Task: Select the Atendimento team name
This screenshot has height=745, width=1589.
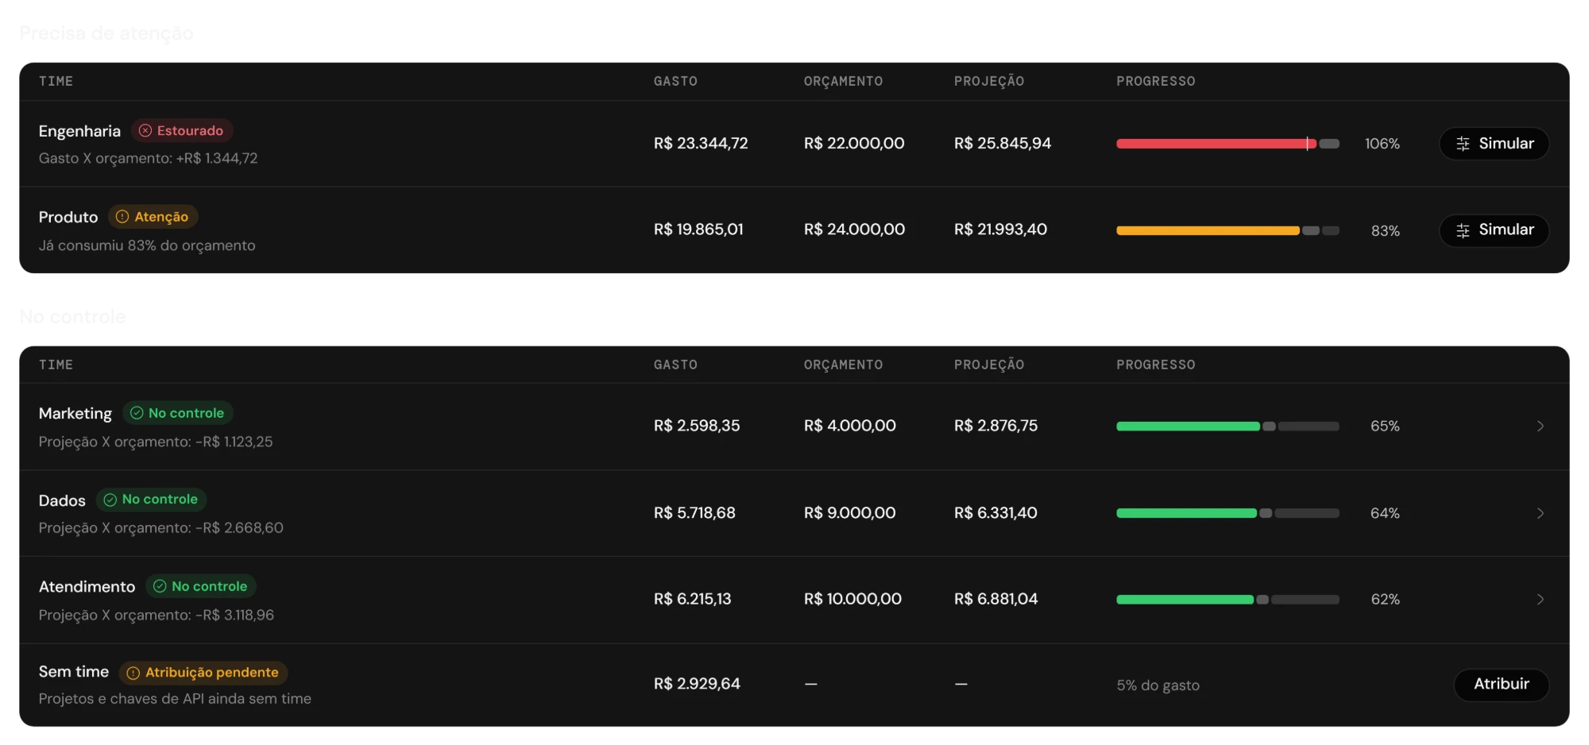Action: click(x=87, y=586)
